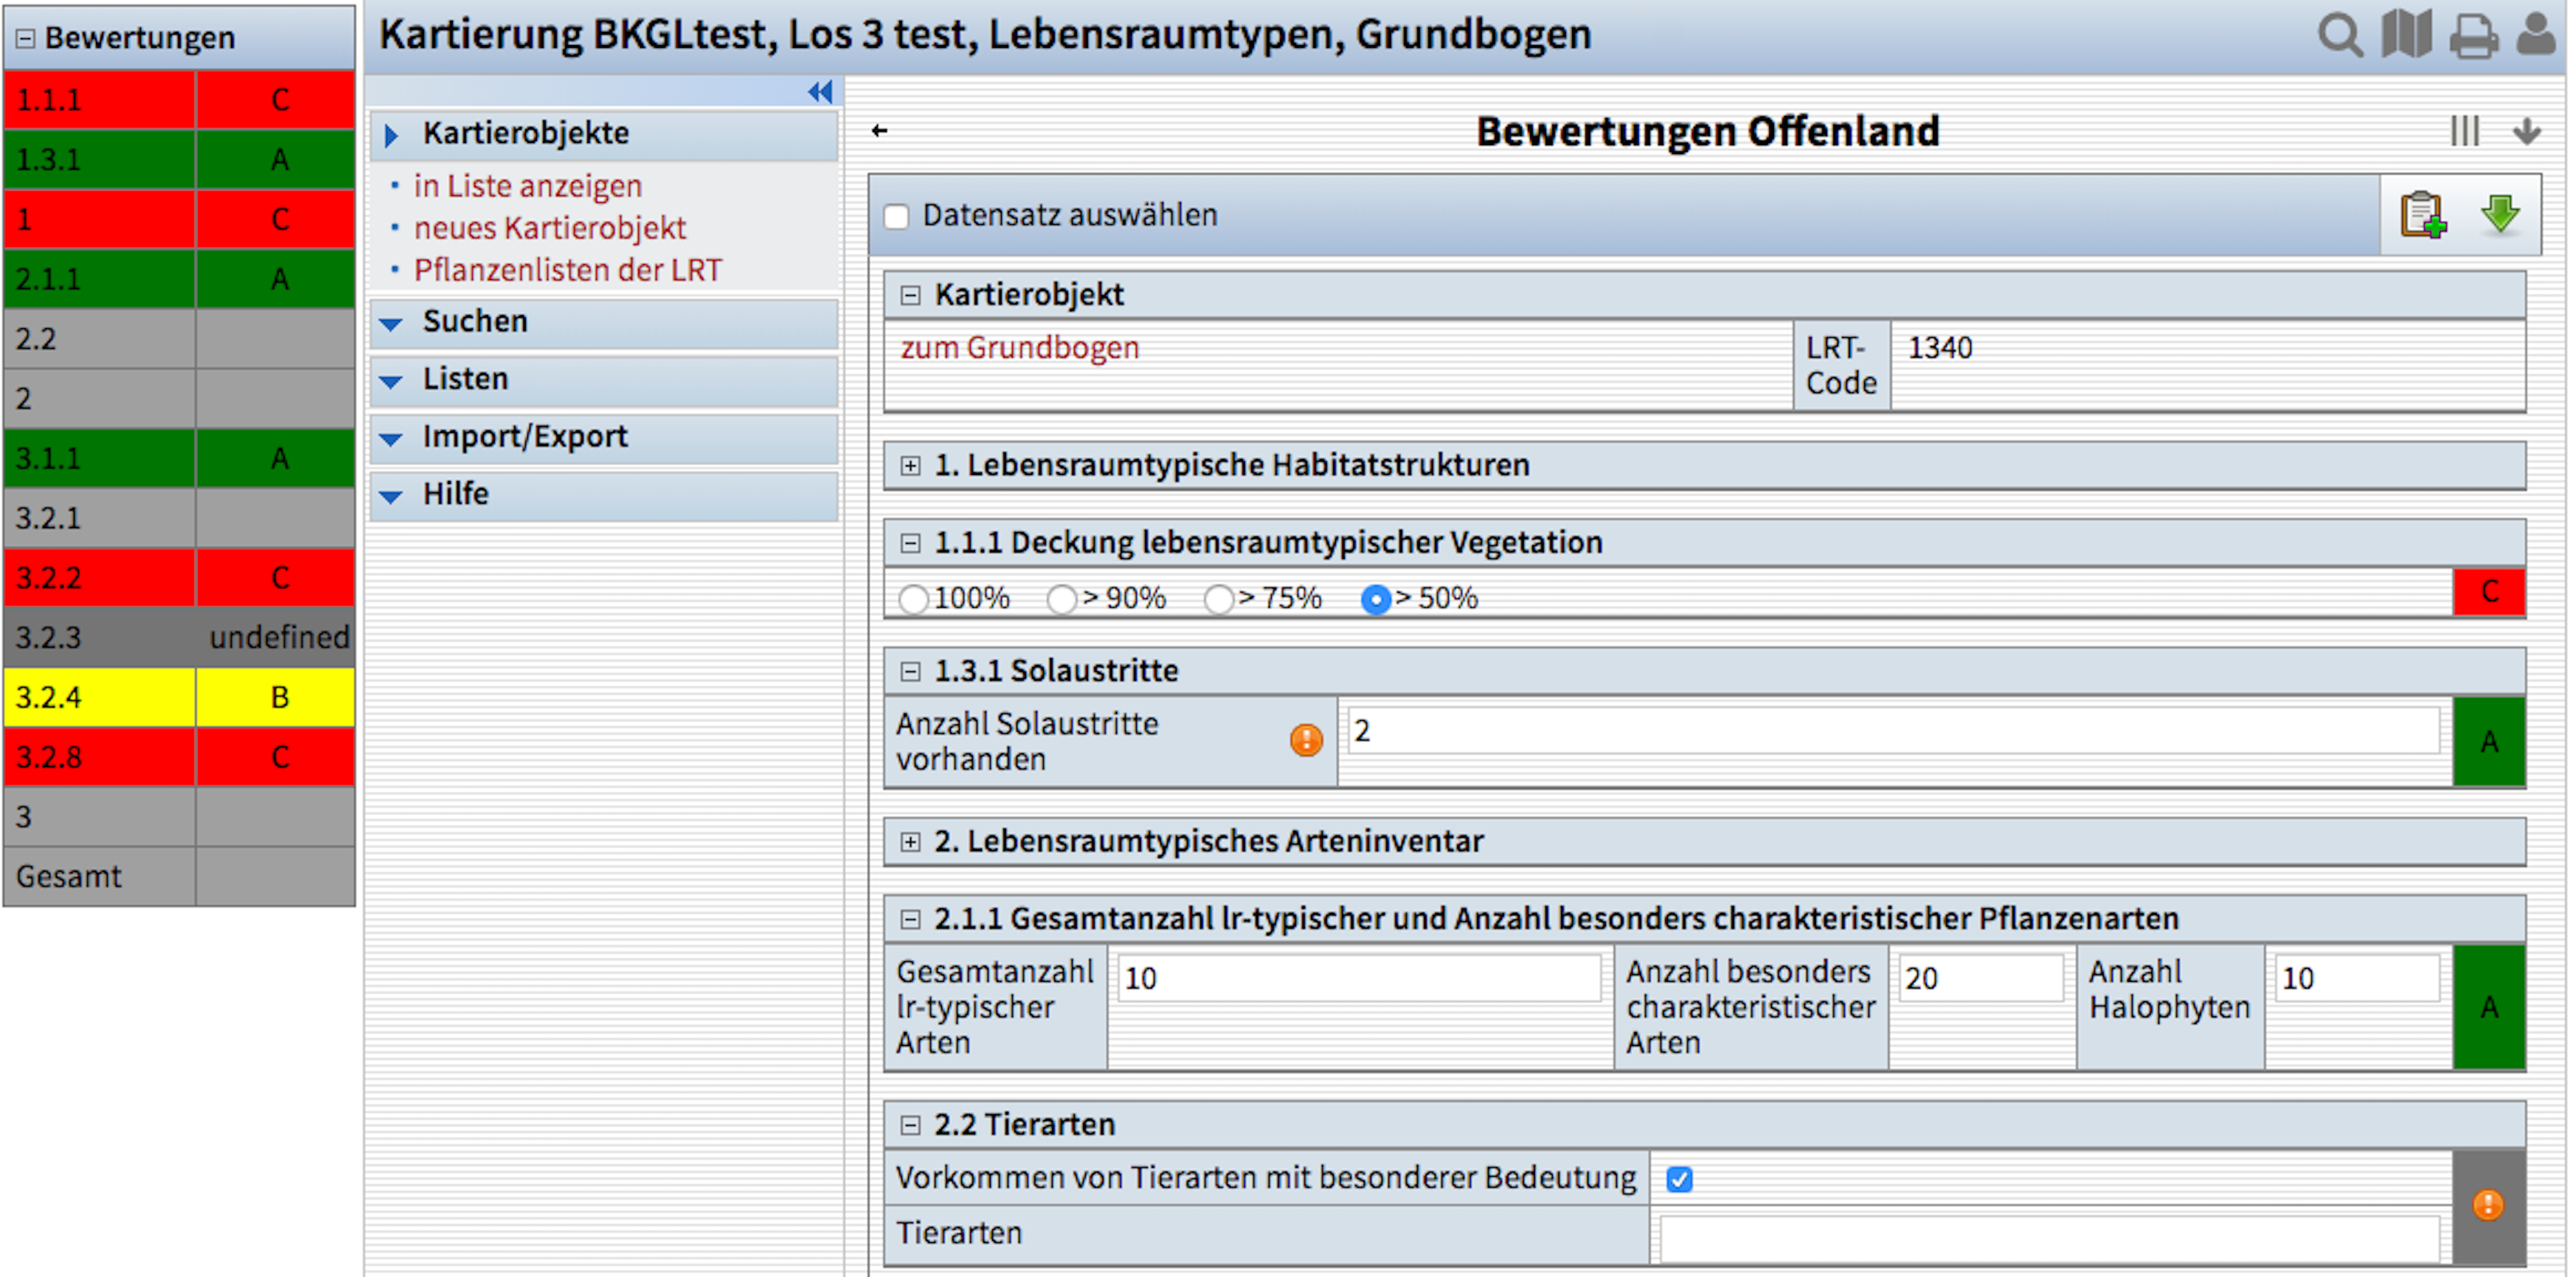Collapse the Bewertungen panel
This screenshot has height=1277, width=2576.
[26, 39]
